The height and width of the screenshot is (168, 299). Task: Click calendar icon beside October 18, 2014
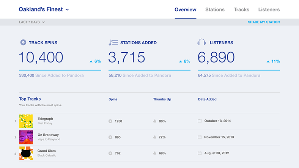click(200, 121)
